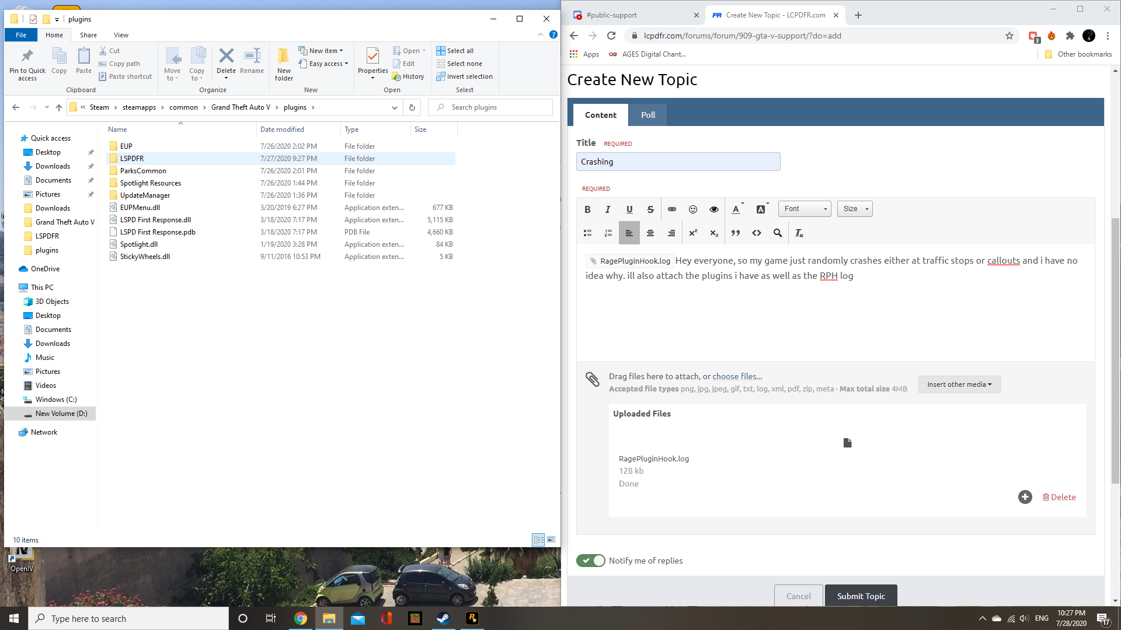The height and width of the screenshot is (630, 1121).
Task: Click the text color picker icon
Action: pyautogui.click(x=736, y=209)
